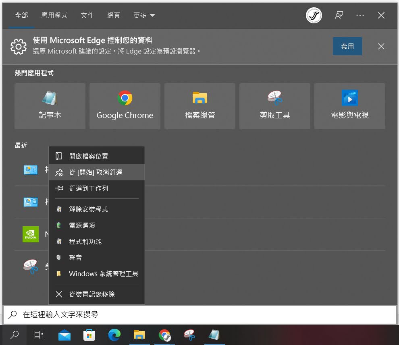Click the second Control Panel icon in the recent list
The width and height of the screenshot is (399, 345).
click(31, 202)
